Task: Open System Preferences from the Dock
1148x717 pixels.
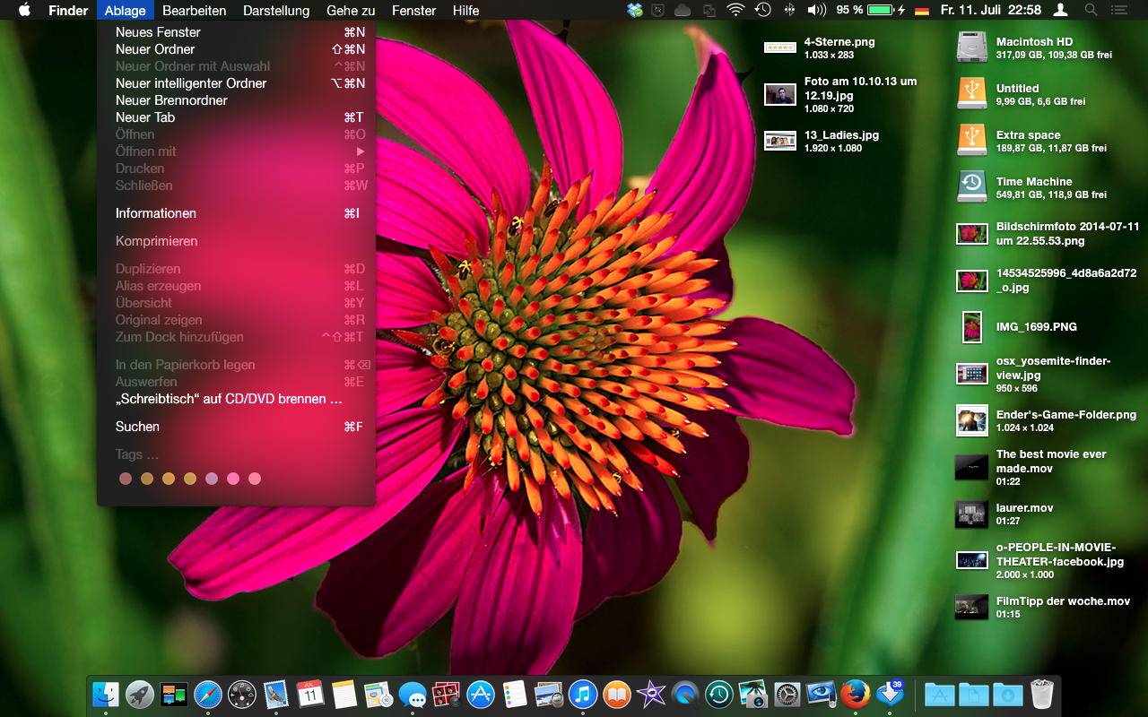Action: point(787,695)
